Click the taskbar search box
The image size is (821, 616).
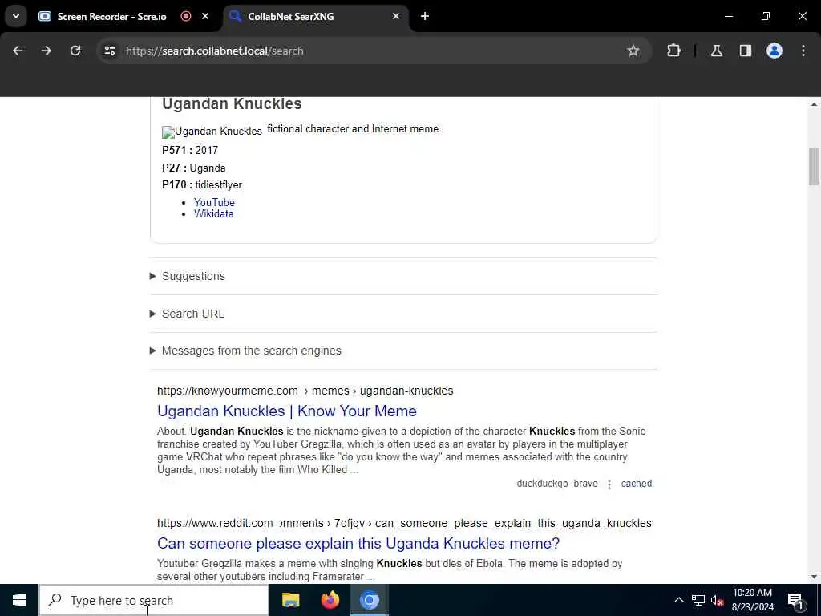click(x=154, y=600)
